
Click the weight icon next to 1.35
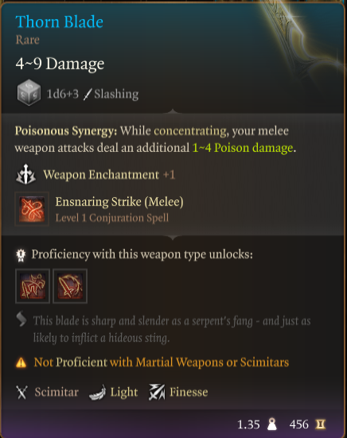[x=272, y=424]
